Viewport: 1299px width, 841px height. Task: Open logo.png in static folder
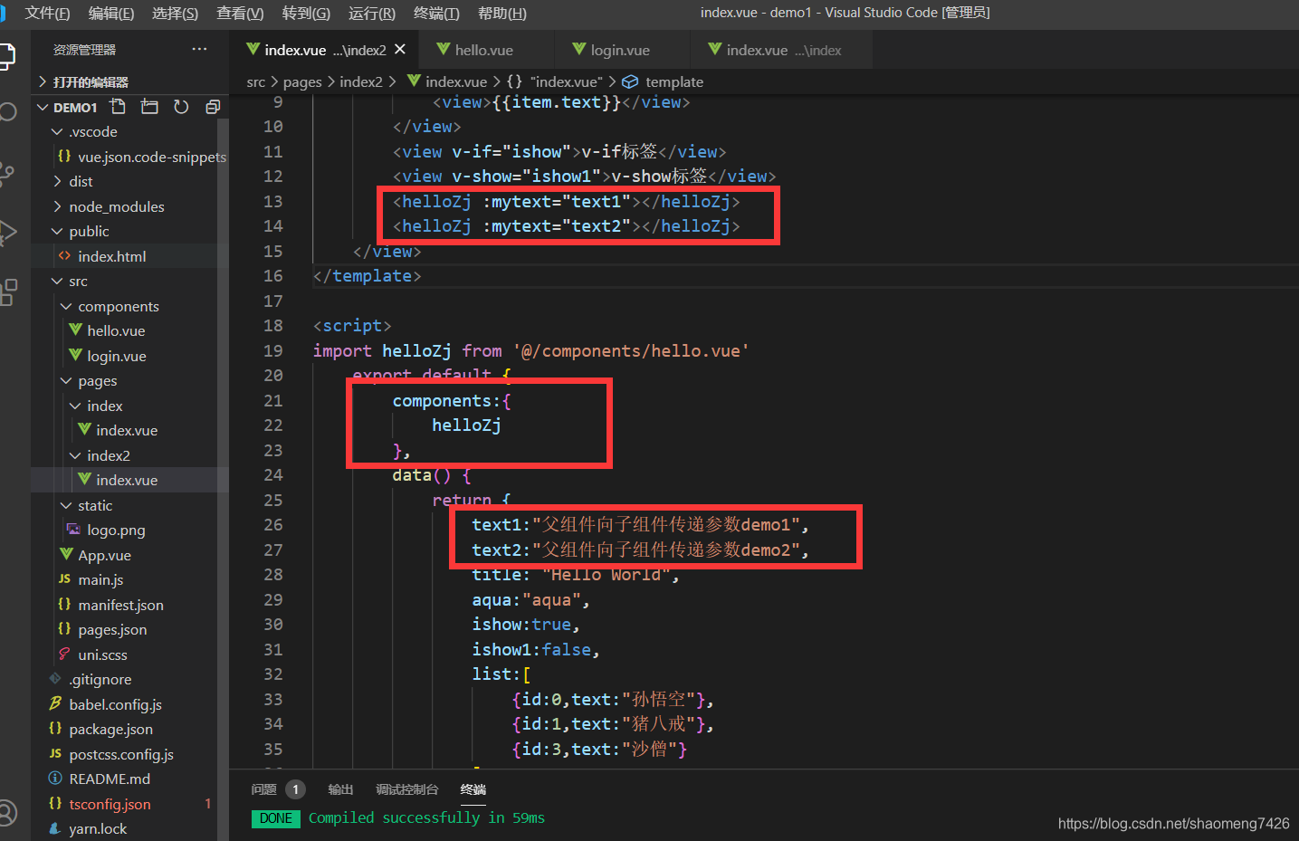coord(116,530)
